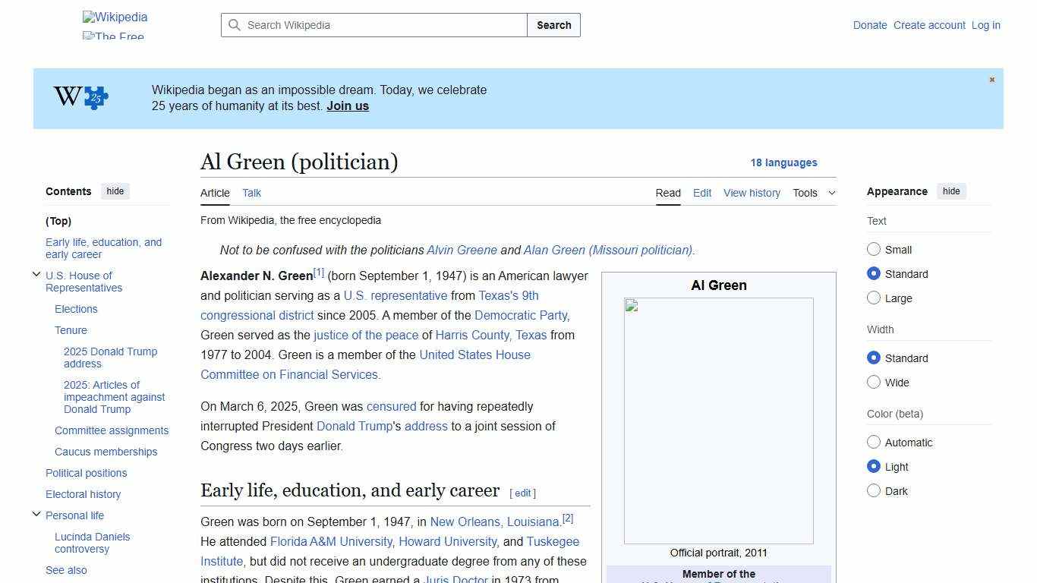1037x583 pixels.
Task: Collapse the Personal life contents section
Action: pyautogui.click(x=36, y=514)
